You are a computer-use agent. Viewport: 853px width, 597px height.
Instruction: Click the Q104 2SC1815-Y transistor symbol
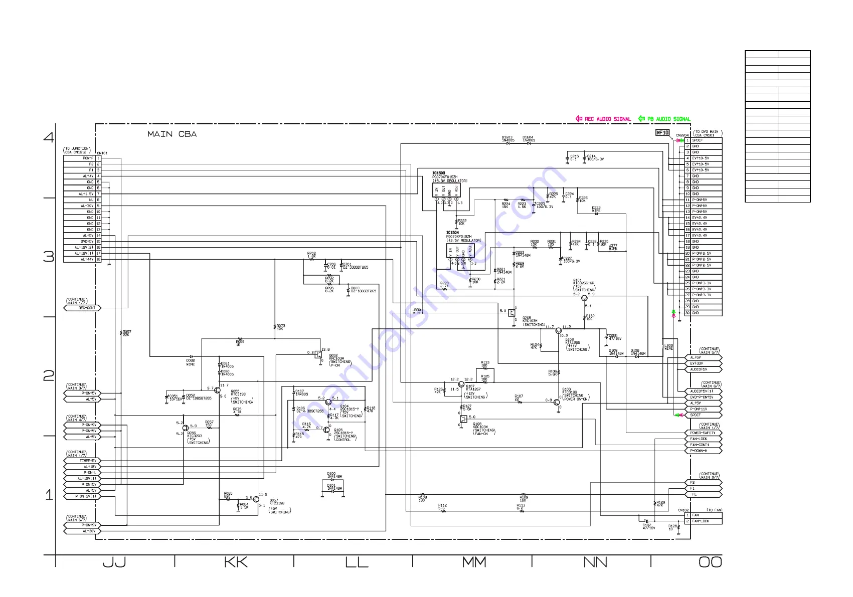[328, 402]
